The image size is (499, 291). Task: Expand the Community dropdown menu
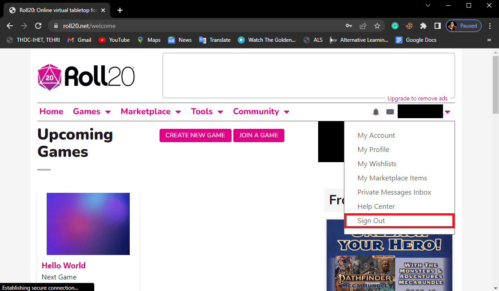click(261, 112)
